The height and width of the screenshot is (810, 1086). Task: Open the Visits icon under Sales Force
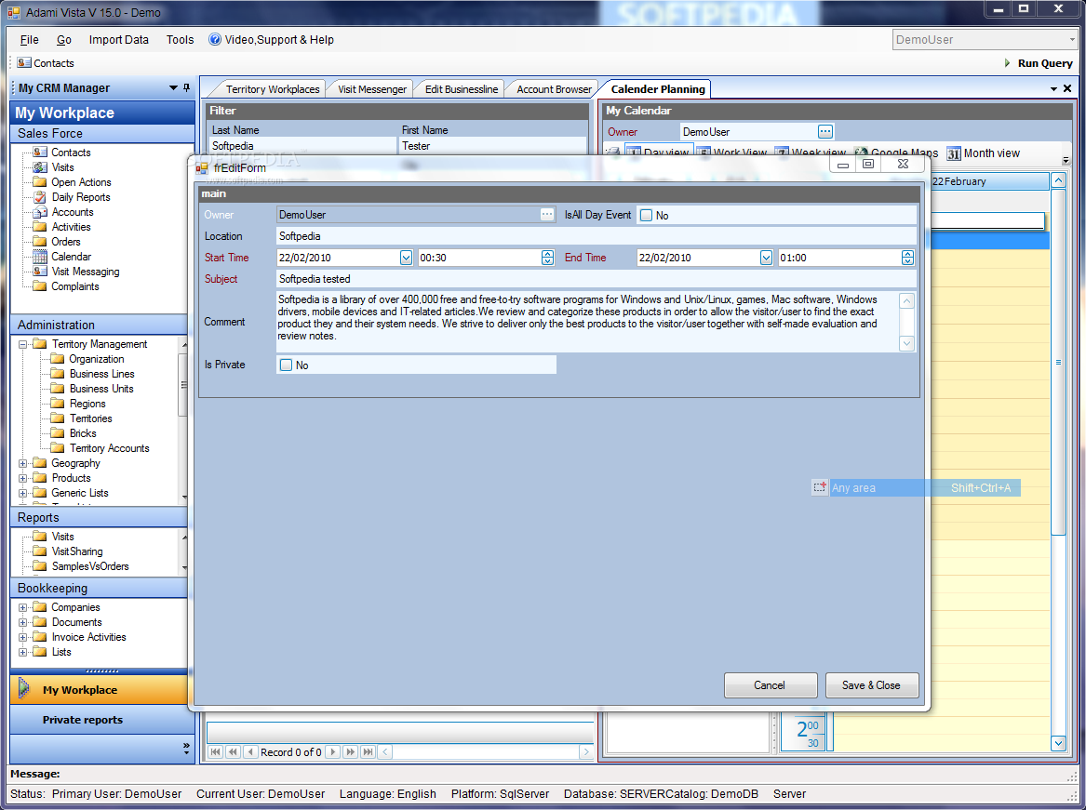click(40, 167)
